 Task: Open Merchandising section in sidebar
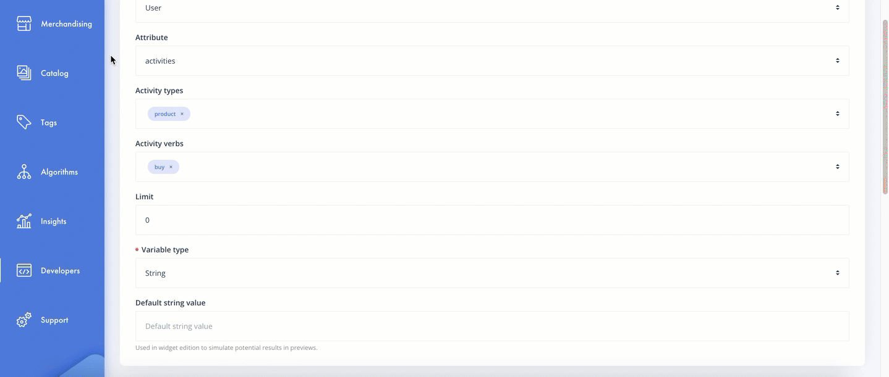[53, 24]
